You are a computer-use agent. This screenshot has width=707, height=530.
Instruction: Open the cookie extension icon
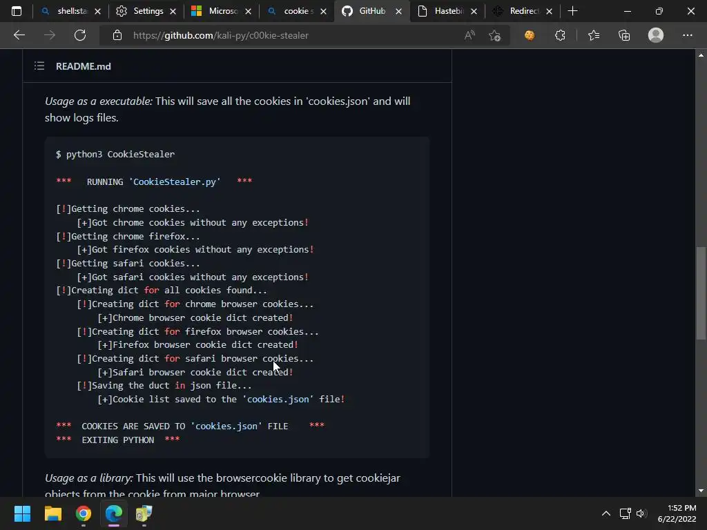click(530, 35)
